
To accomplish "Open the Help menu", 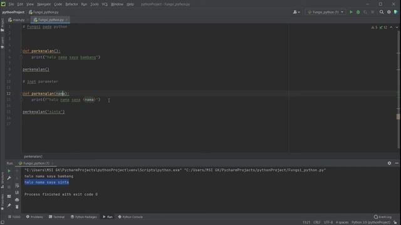I will point(130,4).
